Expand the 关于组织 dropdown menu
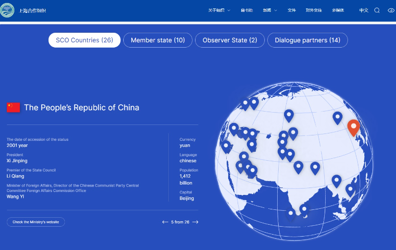The width and height of the screenshot is (396, 250). click(219, 10)
